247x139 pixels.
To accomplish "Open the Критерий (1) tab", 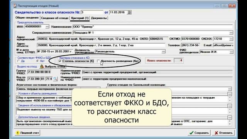I will [80, 18].
